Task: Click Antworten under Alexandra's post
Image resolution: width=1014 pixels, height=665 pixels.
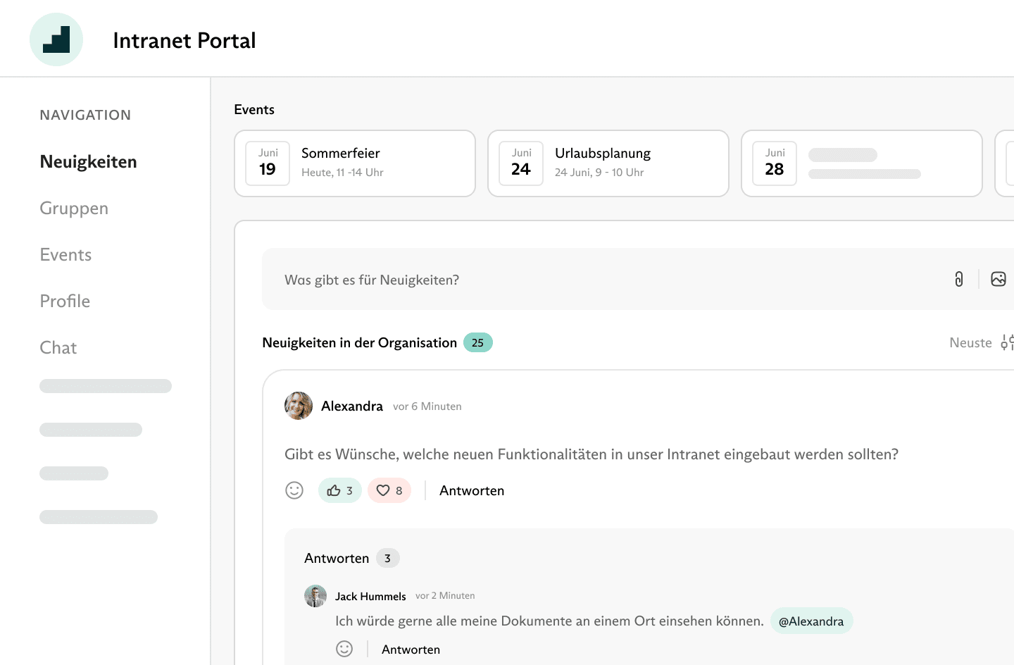Action: 472,490
